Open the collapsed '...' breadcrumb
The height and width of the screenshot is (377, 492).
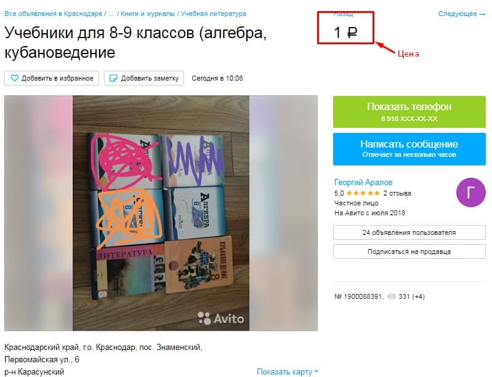[x=111, y=14]
